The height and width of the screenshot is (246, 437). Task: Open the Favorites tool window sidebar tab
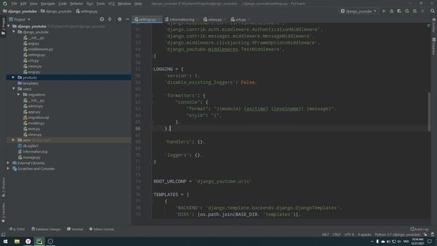click(x=3, y=213)
